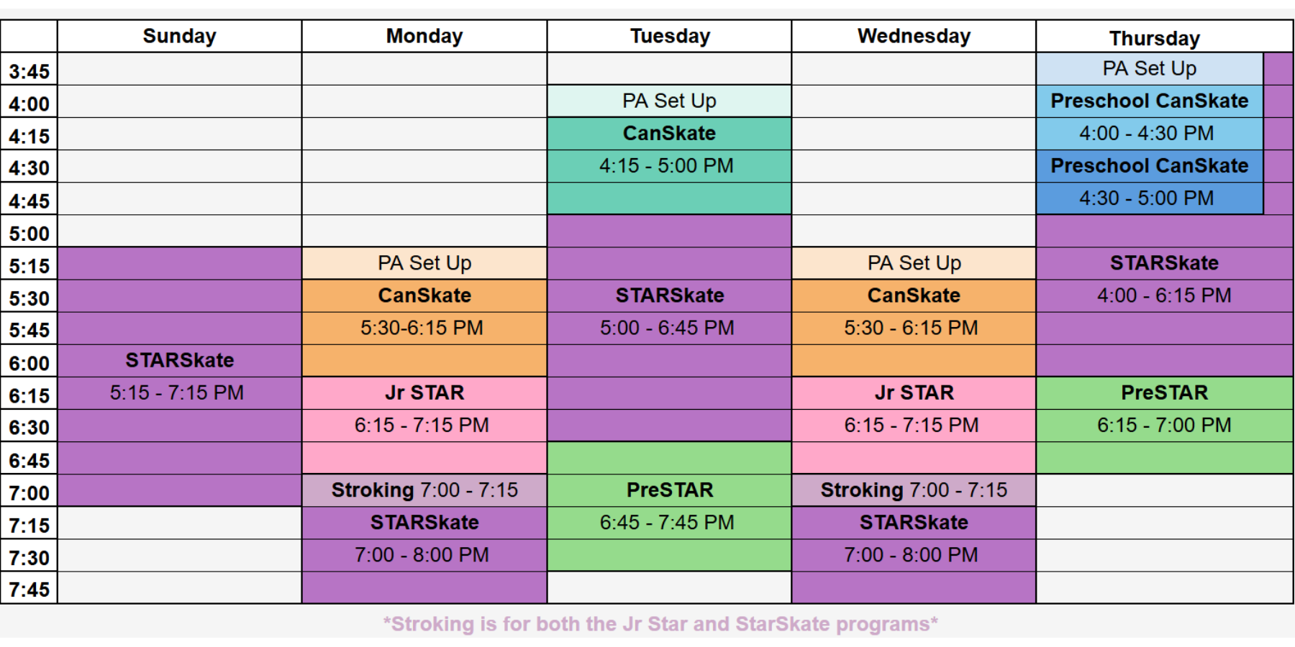The width and height of the screenshot is (1295, 647).
Task: Click Thursday PreSTAR 6:15 - 7:00 PM block
Action: coord(1165,426)
